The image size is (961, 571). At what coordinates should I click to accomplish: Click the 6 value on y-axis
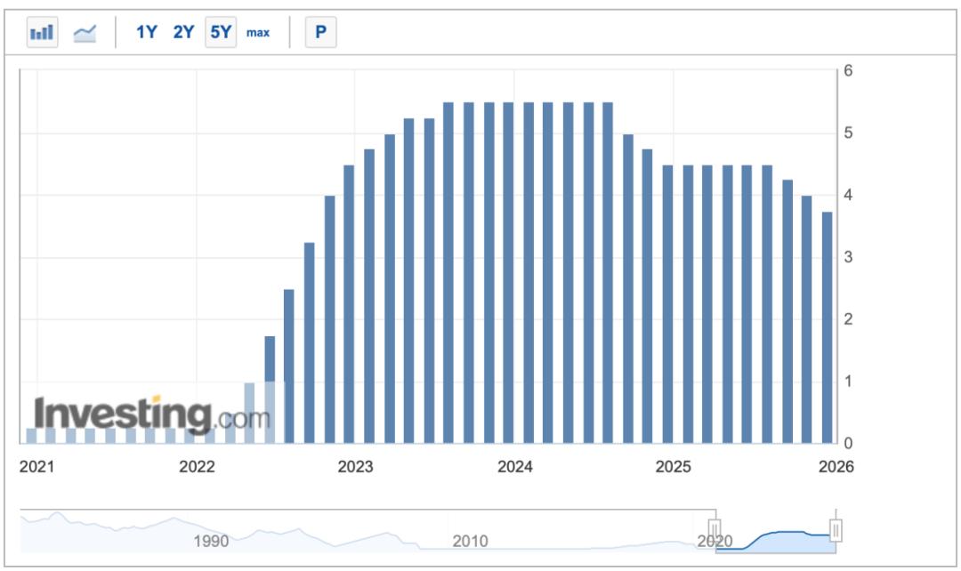848,71
